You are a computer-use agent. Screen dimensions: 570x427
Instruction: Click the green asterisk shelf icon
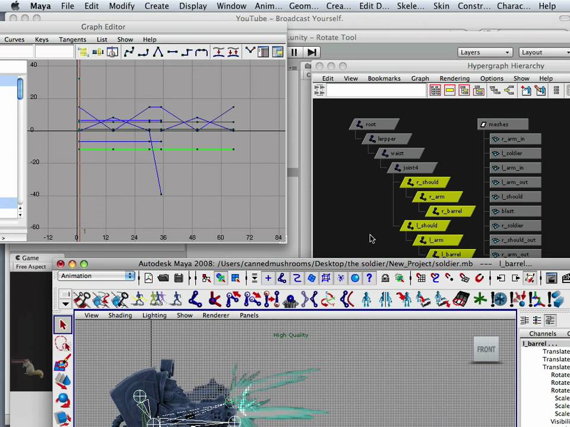click(x=480, y=299)
